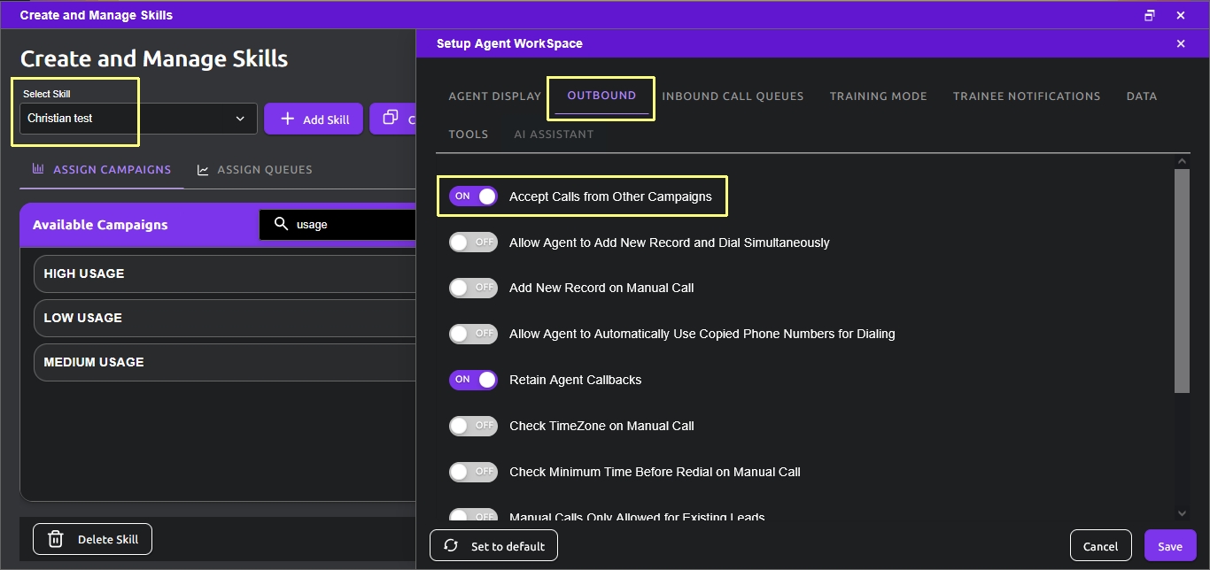Toggle Manual Calls Only Allowed for Existing Leads
The image size is (1210, 570).
(473, 516)
